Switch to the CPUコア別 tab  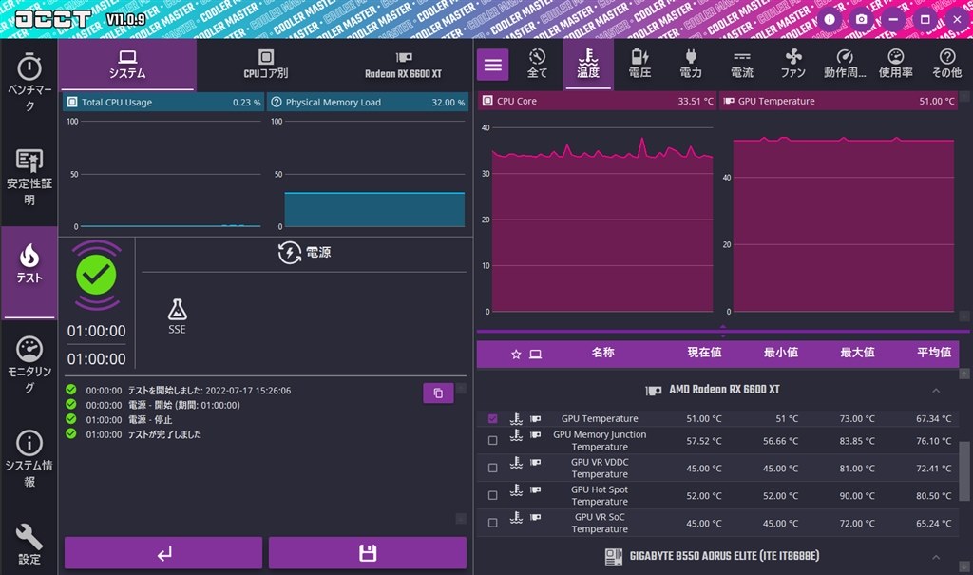tap(266, 65)
